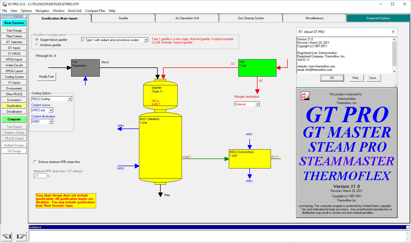Select the Gasifier (Type 1) vessel
This screenshot has height=243, width=411.
160,95
